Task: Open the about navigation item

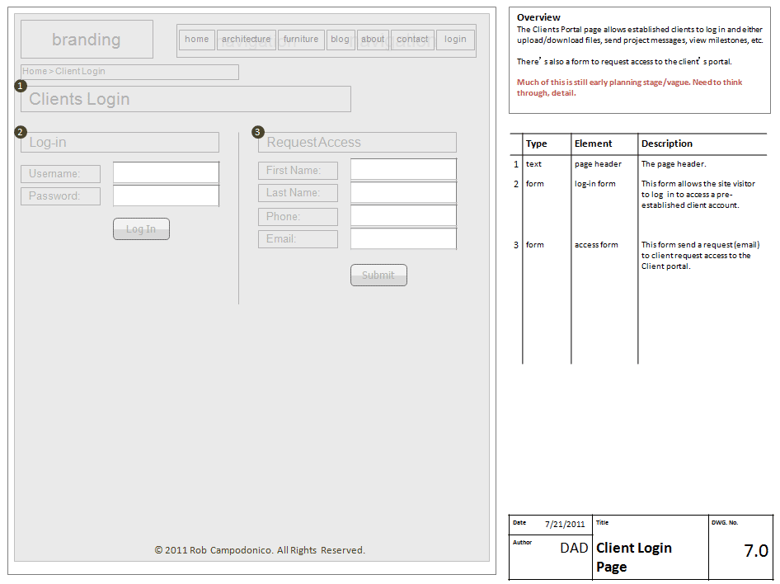Action: coord(373,40)
